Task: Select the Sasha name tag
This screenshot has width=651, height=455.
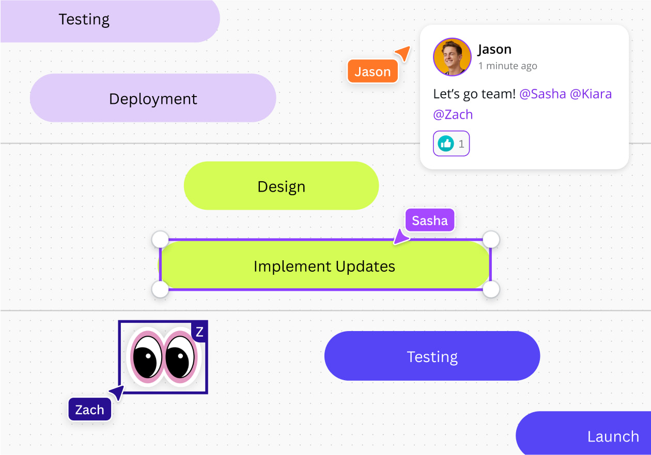Action: click(x=429, y=220)
